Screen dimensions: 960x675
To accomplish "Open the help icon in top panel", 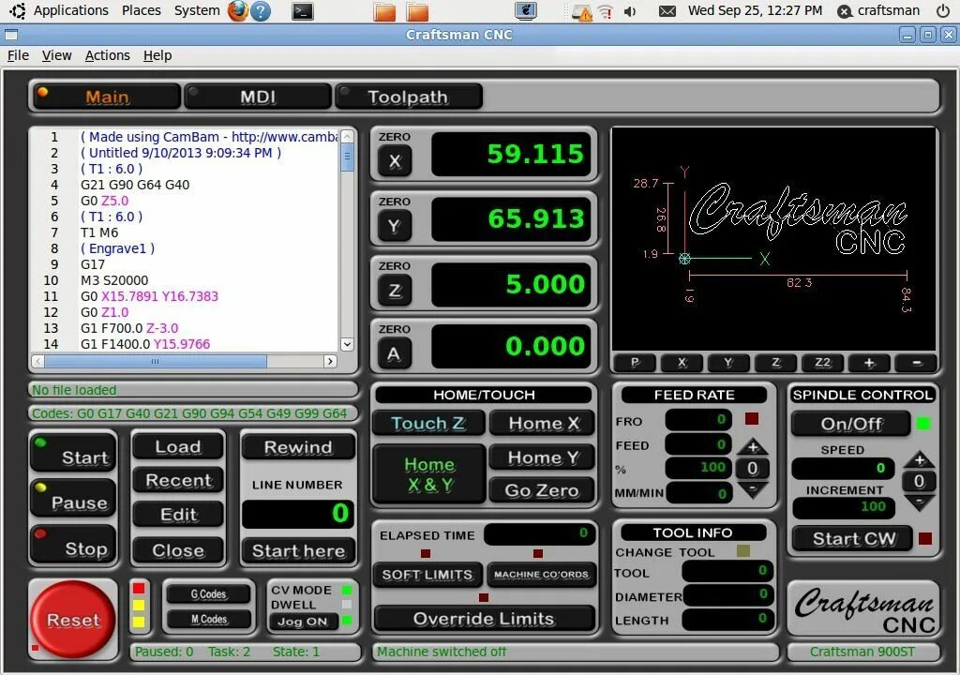I will click(261, 11).
